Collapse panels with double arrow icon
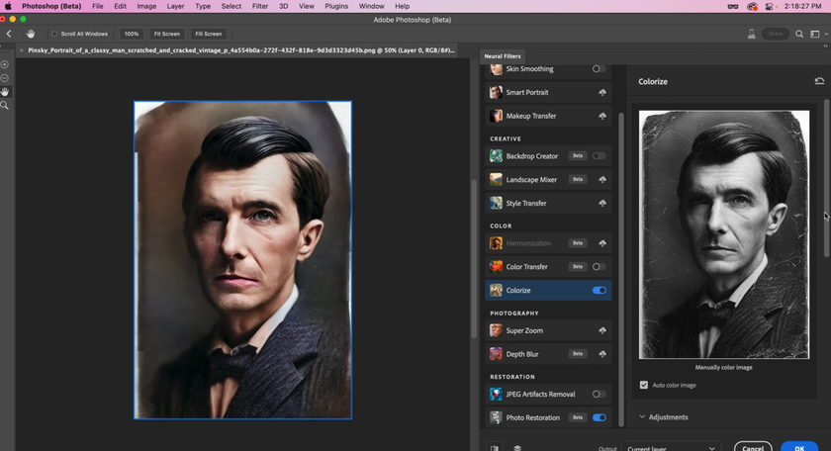831x451 pixels. point(825,46)
